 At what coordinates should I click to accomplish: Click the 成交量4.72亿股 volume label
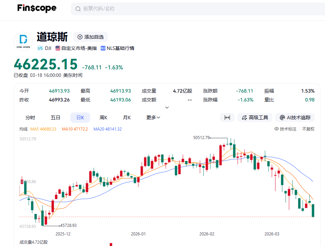tap(34, 242)
